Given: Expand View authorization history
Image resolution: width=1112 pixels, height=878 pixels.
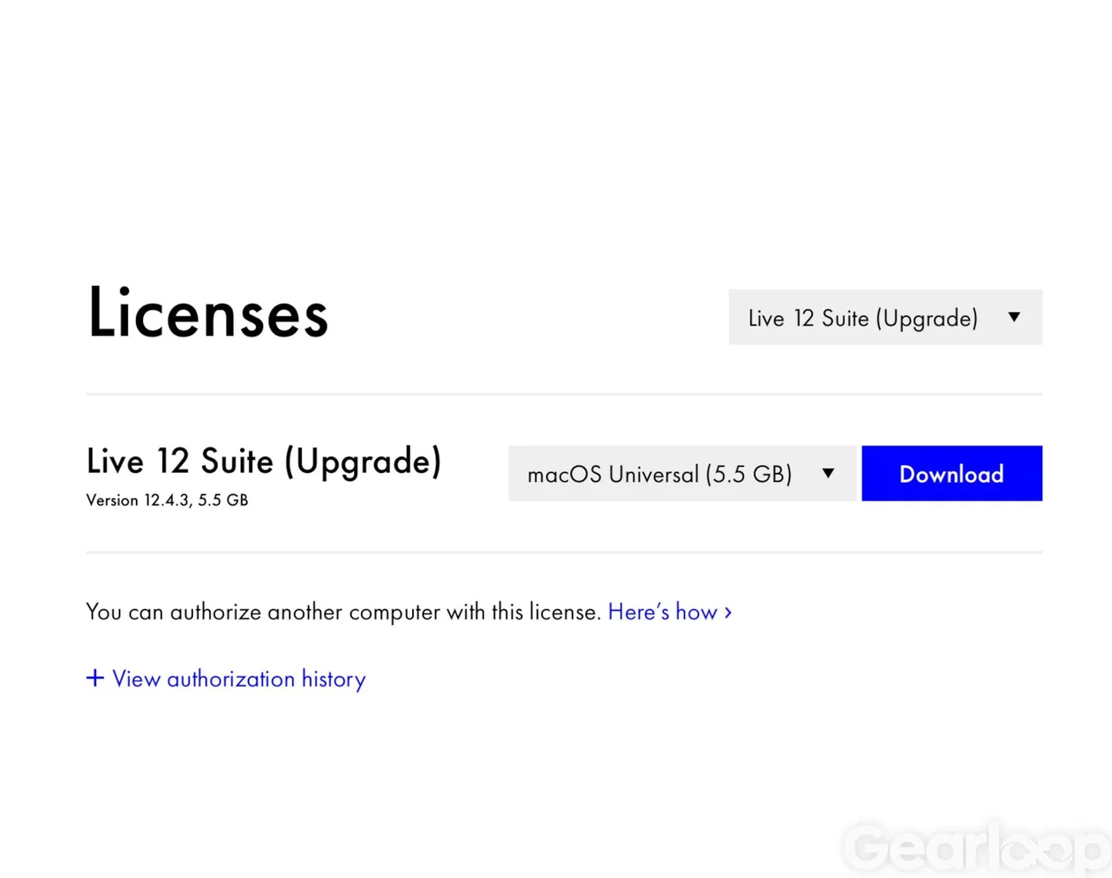Looking at the screenshot, I should coord(226,679).
